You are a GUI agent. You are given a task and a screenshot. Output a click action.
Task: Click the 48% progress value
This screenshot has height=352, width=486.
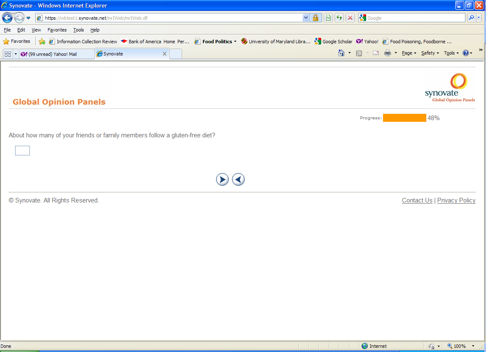tap(433, 118)
